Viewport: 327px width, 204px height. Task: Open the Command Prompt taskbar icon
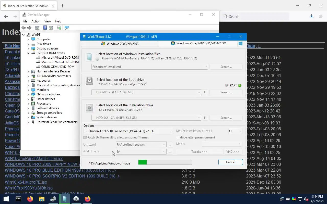tap(18, 199)
